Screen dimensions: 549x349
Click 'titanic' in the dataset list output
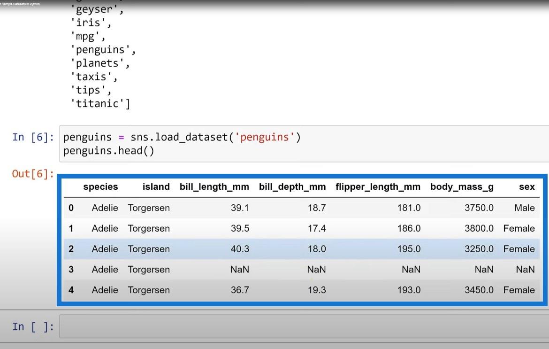pos(100,104)
